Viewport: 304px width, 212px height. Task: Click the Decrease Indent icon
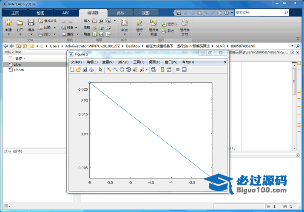pos(108,34)
